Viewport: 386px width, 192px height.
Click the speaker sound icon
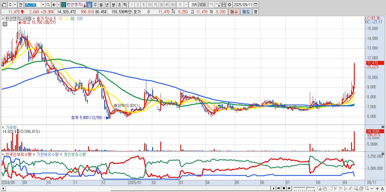click(x=54, y=5)
